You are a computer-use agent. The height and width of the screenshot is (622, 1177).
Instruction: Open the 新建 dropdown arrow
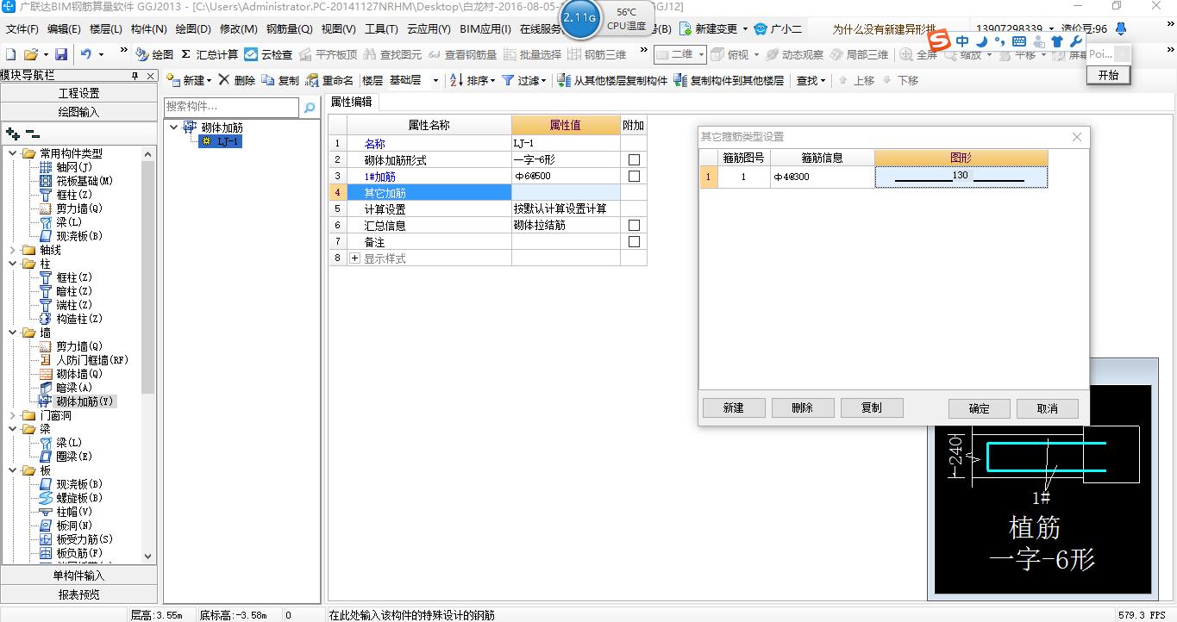point(210,80)
